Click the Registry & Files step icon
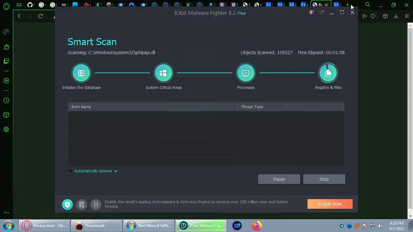 328,73
